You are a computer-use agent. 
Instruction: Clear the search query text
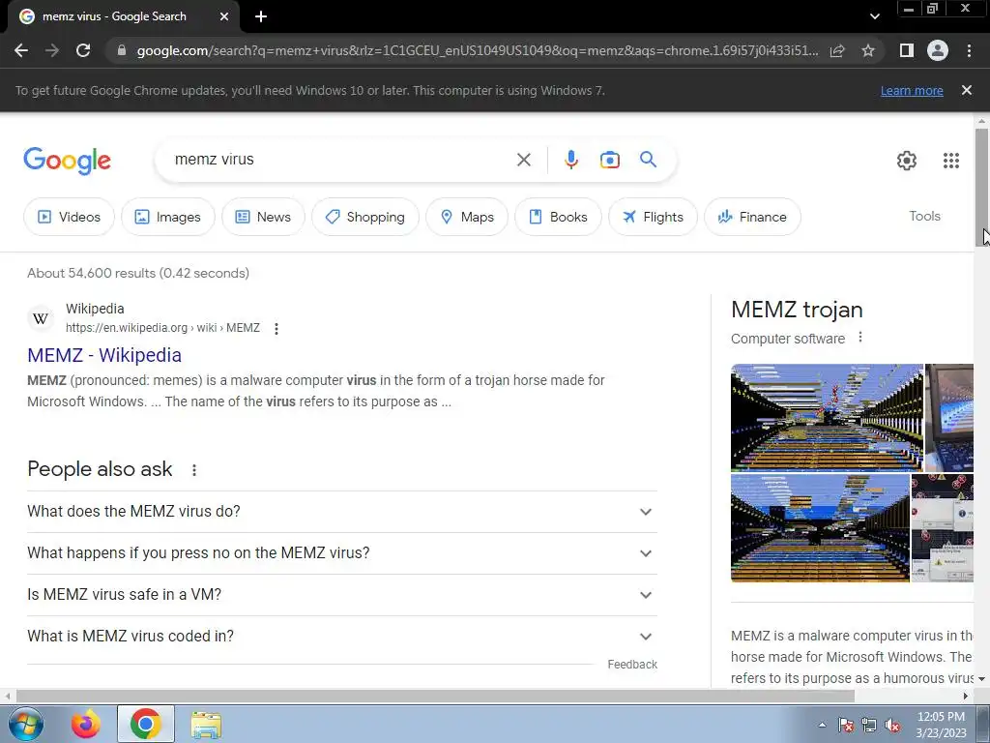pos(523,160)
